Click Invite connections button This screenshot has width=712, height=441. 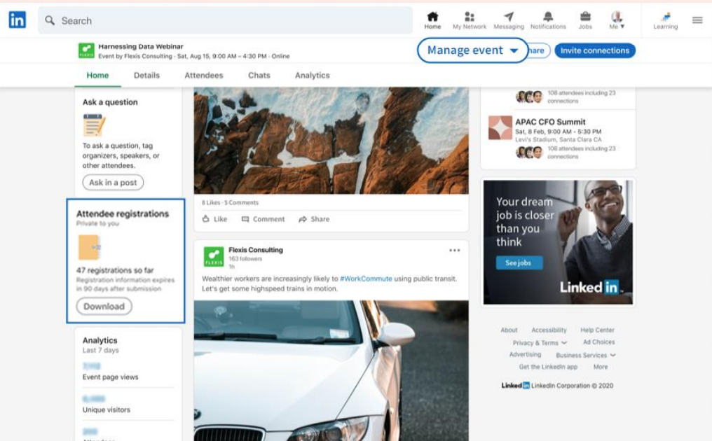point(595,50)
